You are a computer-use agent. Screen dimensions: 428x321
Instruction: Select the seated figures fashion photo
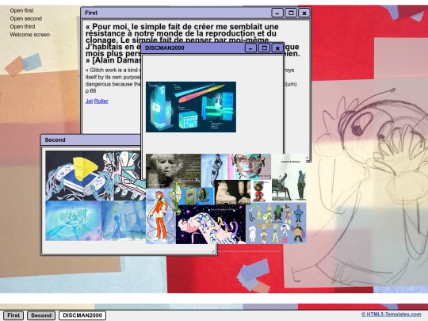click(x=289, y=178)
